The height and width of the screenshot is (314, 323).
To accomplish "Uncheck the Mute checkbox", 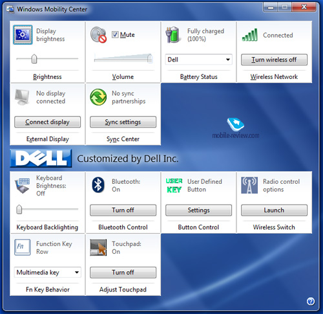I will (x=115, y=34).
